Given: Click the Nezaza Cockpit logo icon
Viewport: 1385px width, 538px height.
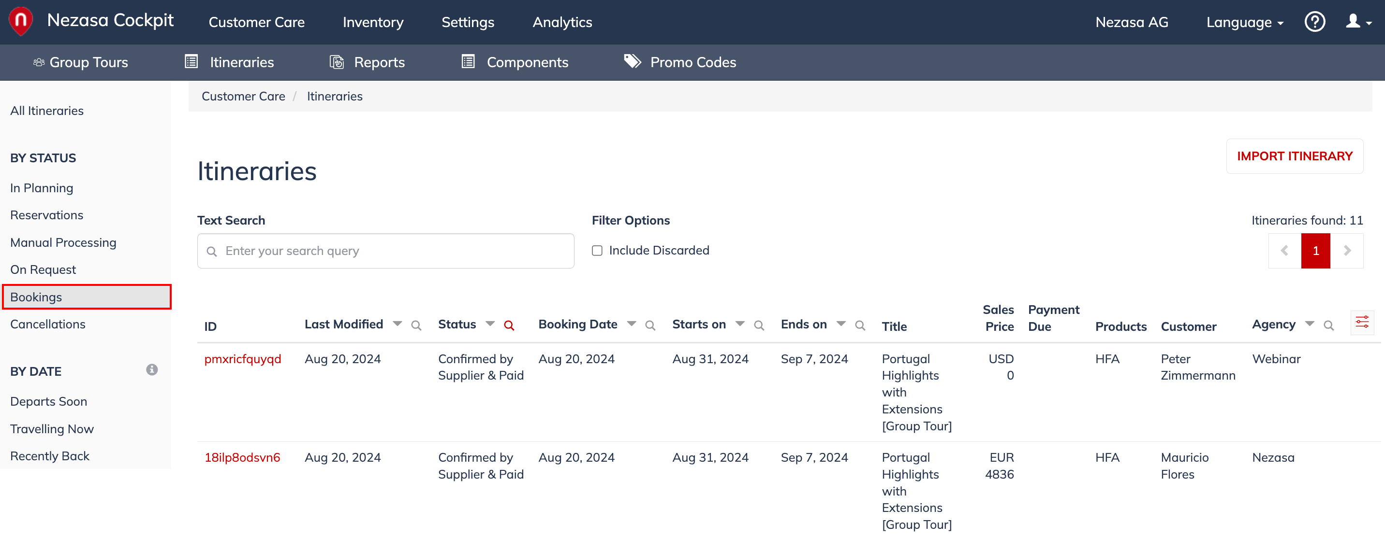Looking at the screenshot, I should click(x=21, y=21).
